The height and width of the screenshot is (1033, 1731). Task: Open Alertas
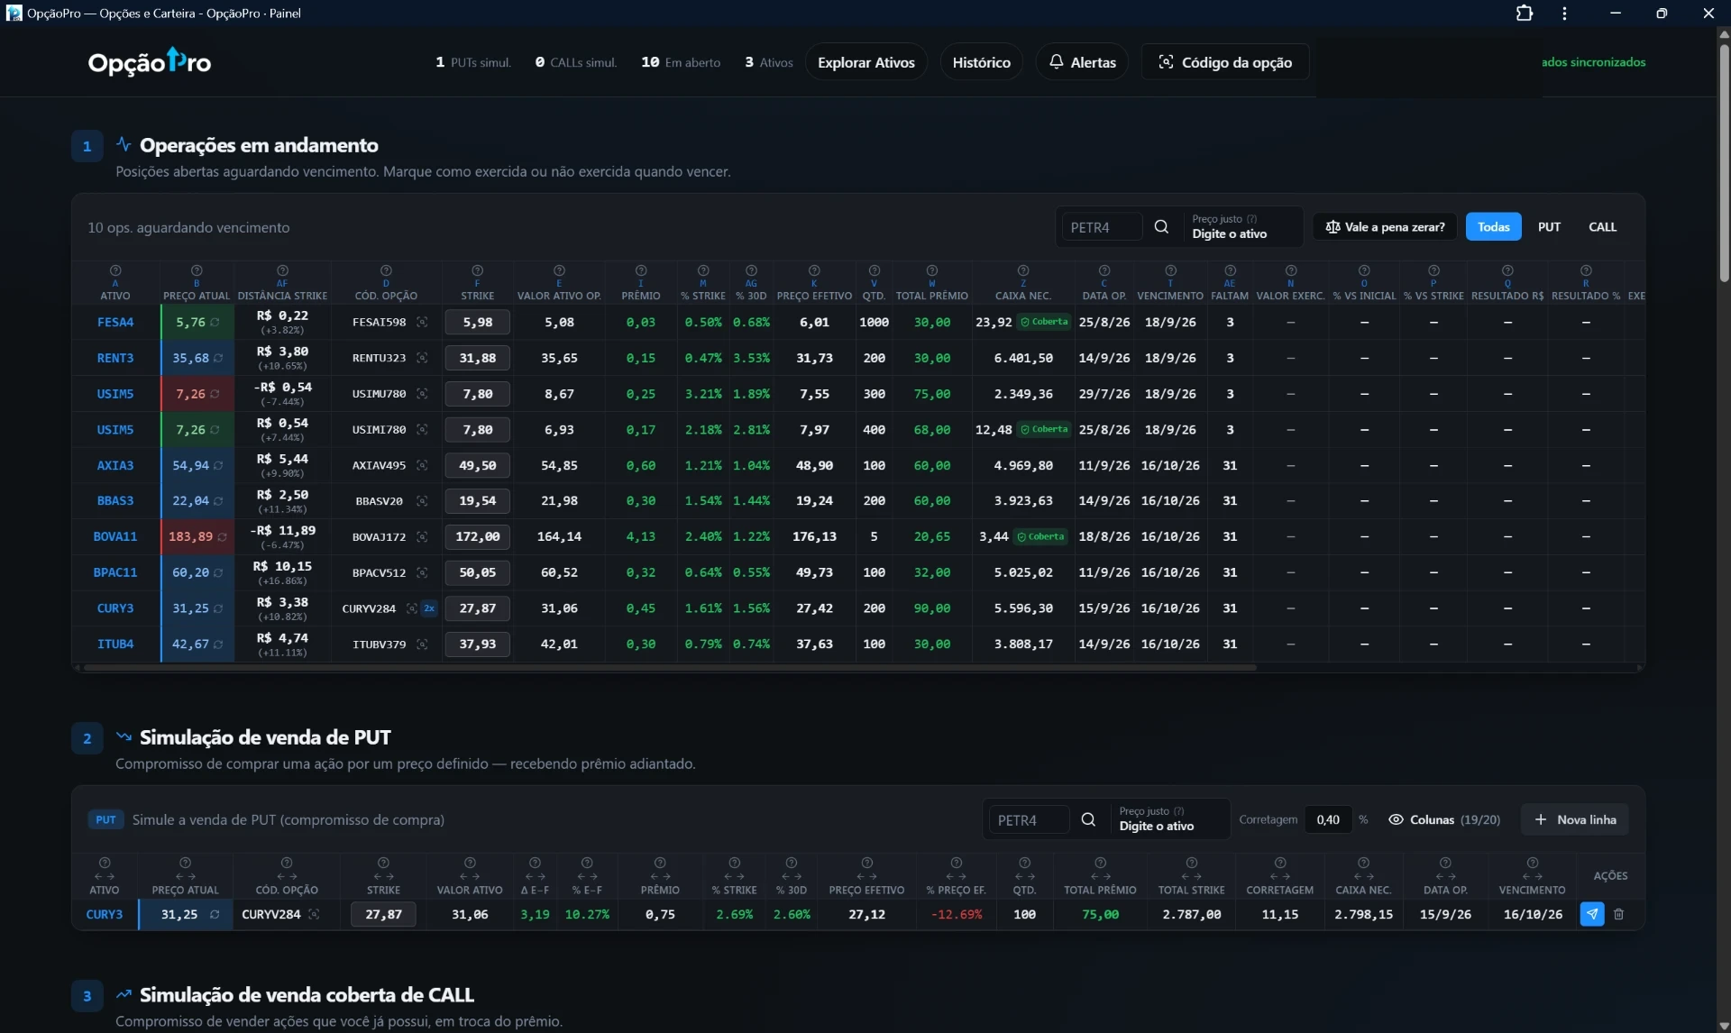(1082, 62)
